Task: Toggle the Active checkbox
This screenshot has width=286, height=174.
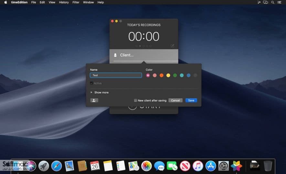Action: [x=91, y=83]
